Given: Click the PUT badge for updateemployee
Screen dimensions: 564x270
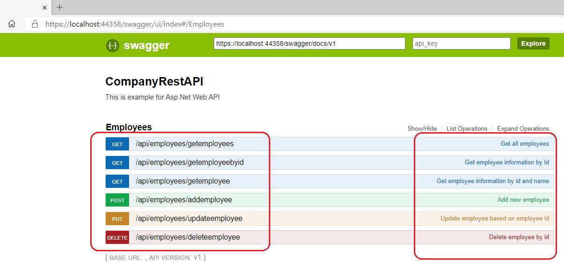Looking at the screenshot, I should (x=117, y=219).
